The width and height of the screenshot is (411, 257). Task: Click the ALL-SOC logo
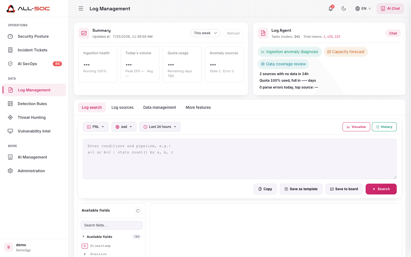click(x=28, y=9)
